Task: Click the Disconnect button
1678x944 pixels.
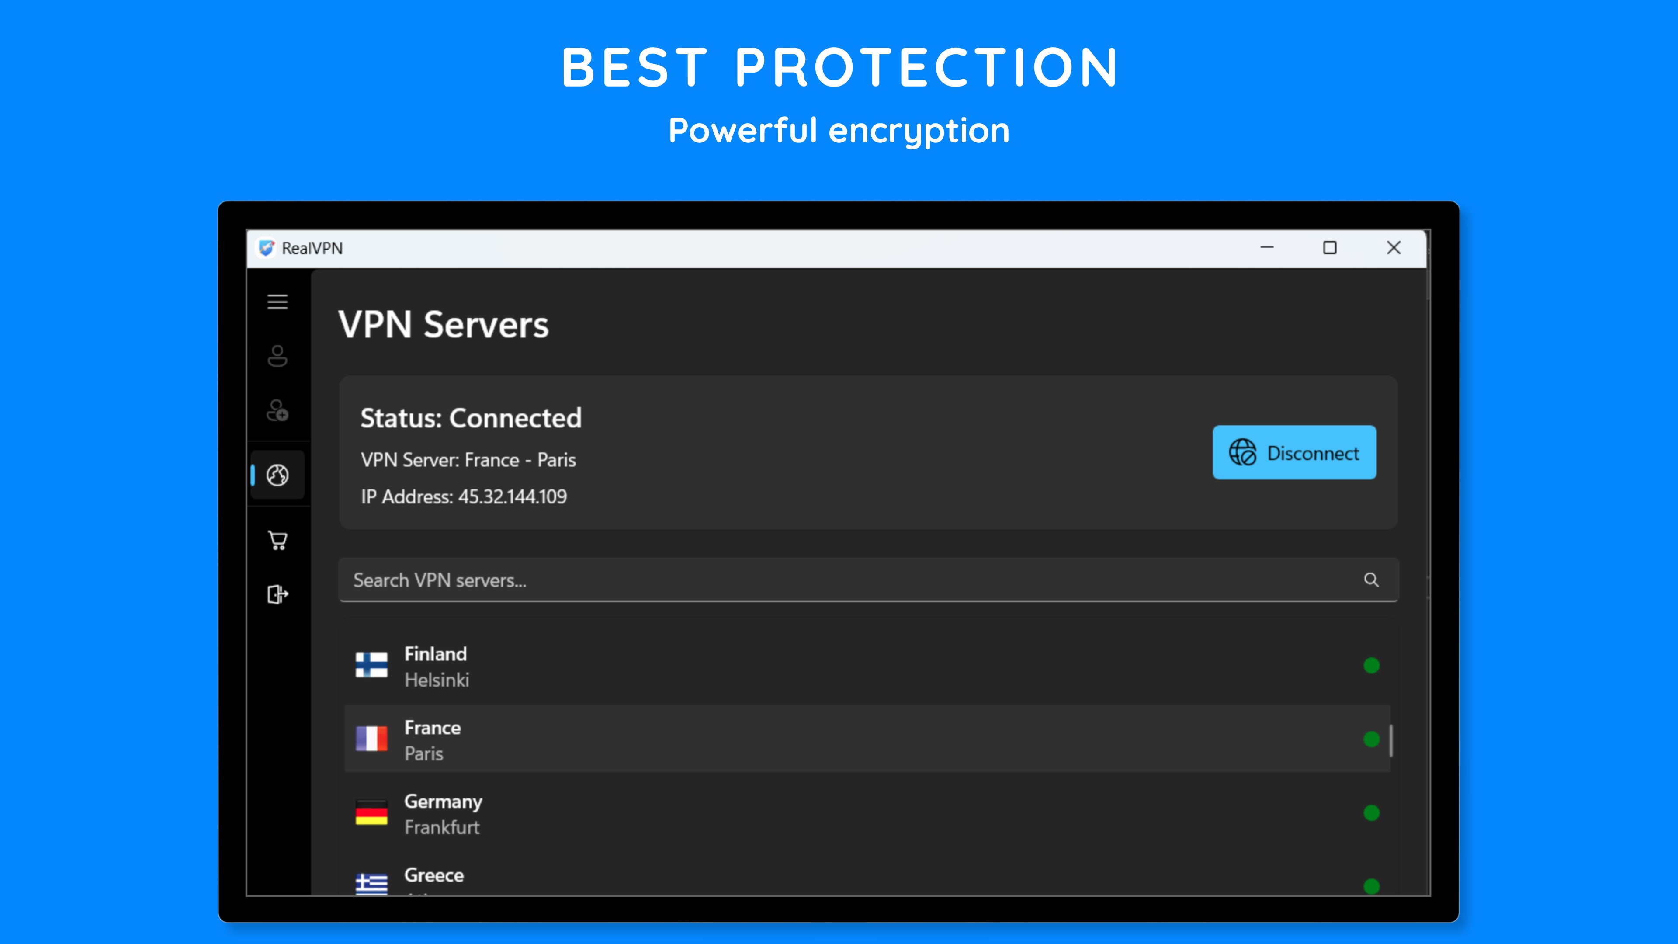Action: (1293, 452)
